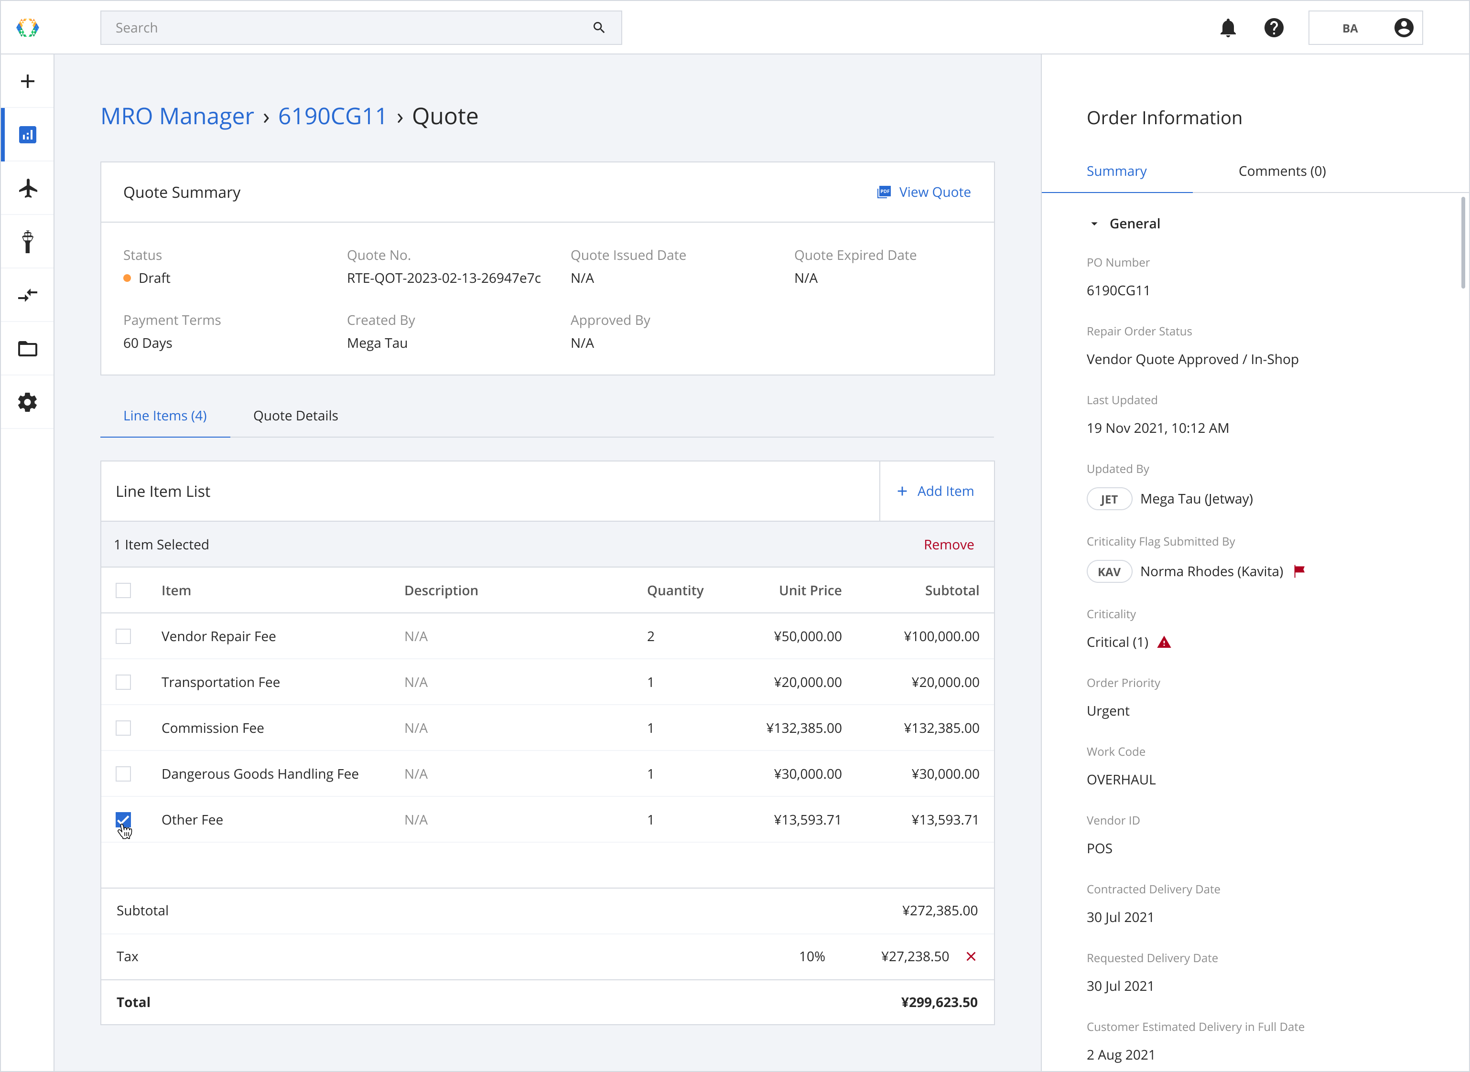Viewport: 1470px width, 1072px height.
Task: Click the red Remove button
Action: pos(948,545)
